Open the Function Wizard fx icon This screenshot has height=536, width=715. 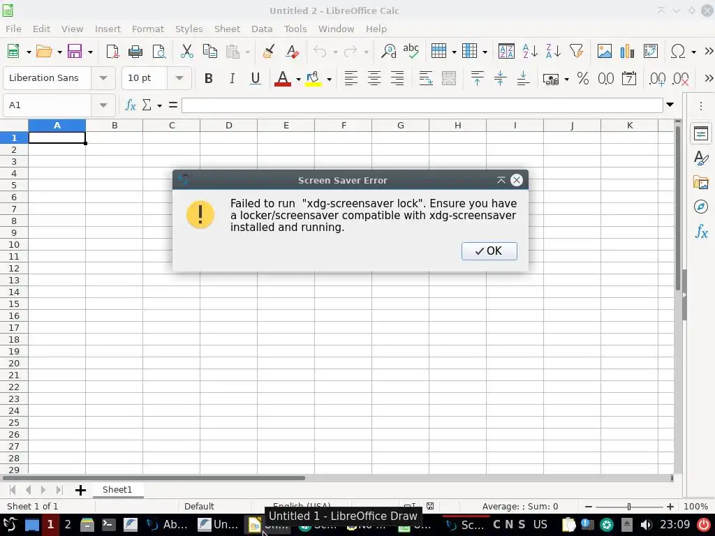131,105
